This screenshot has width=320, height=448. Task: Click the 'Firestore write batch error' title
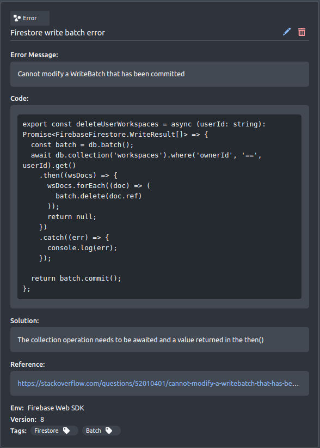coord(58,33)
